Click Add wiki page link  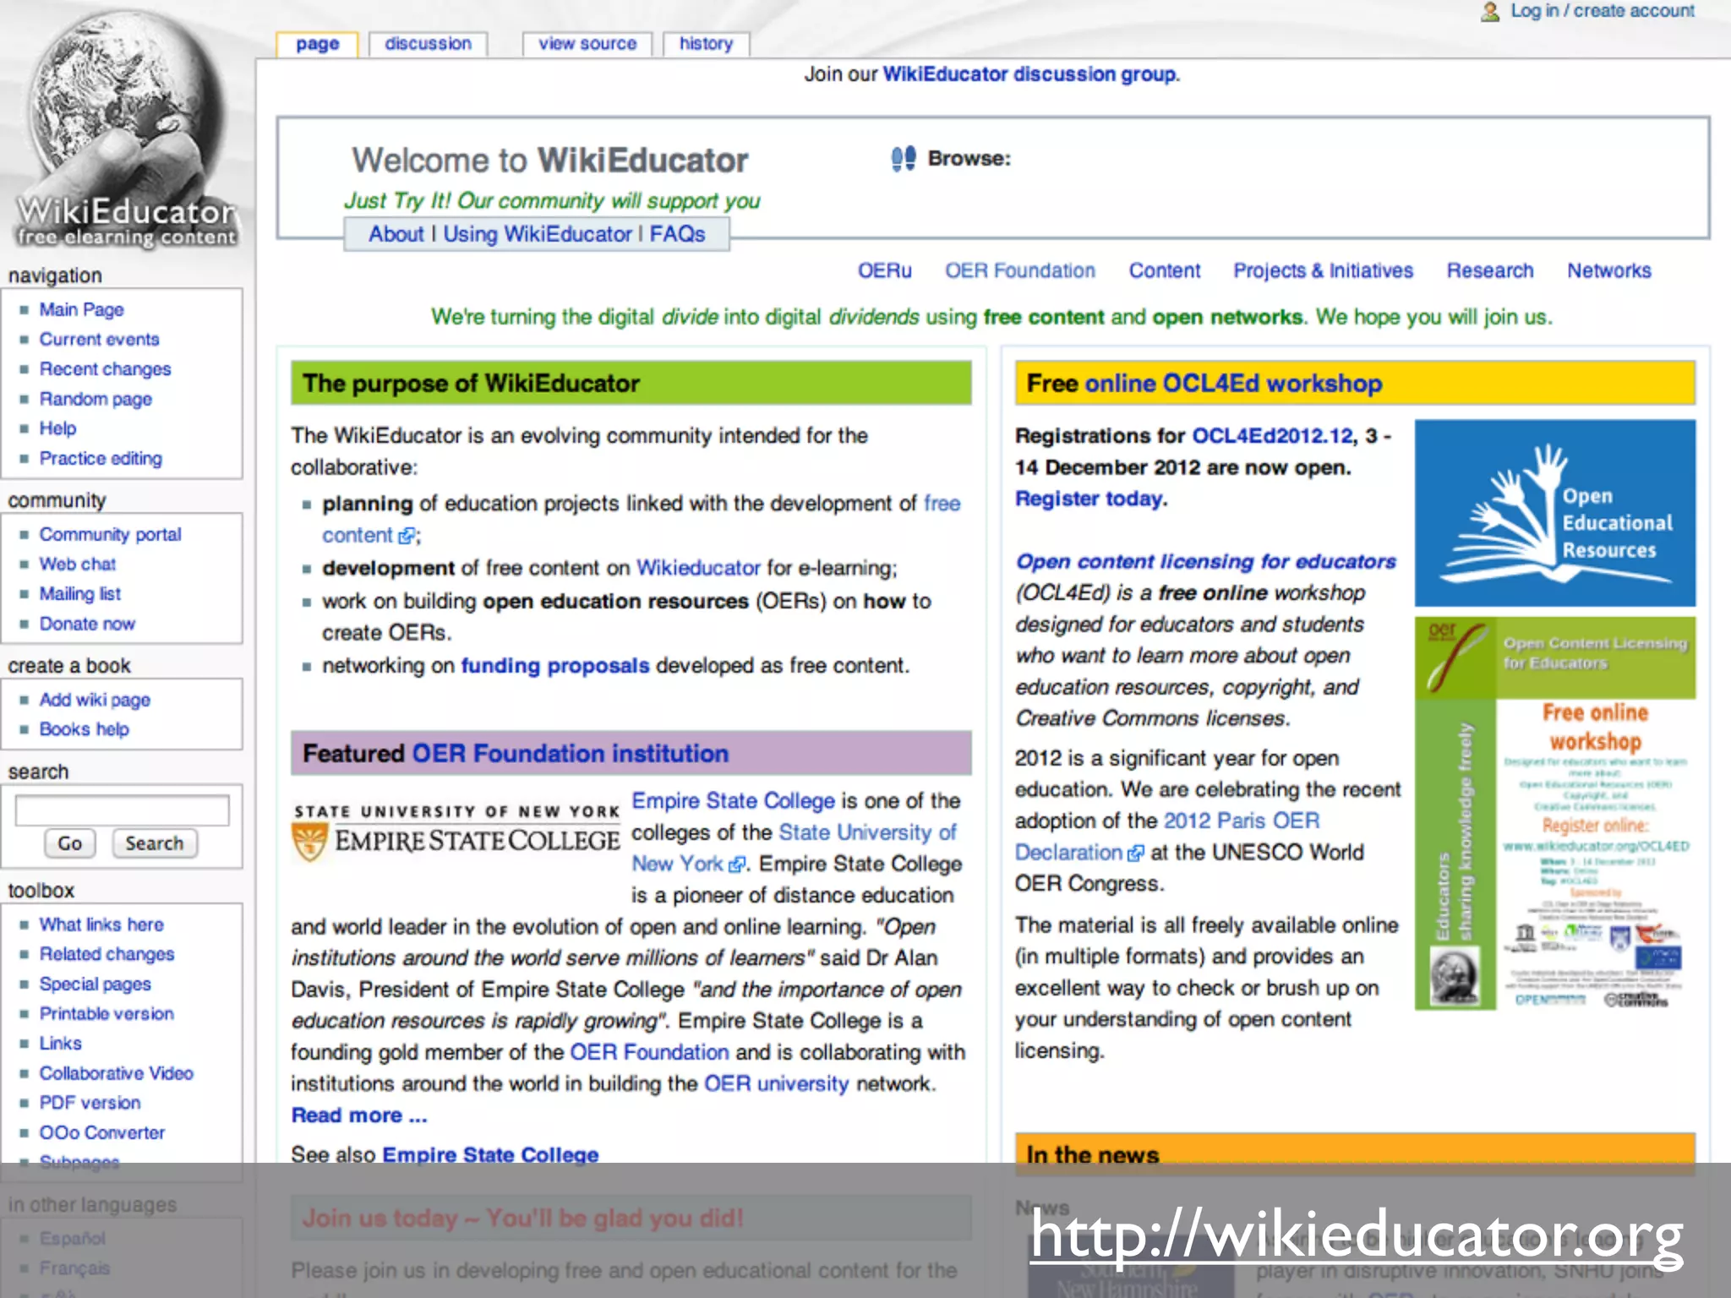pyautogui.click(x=95, y=700)
